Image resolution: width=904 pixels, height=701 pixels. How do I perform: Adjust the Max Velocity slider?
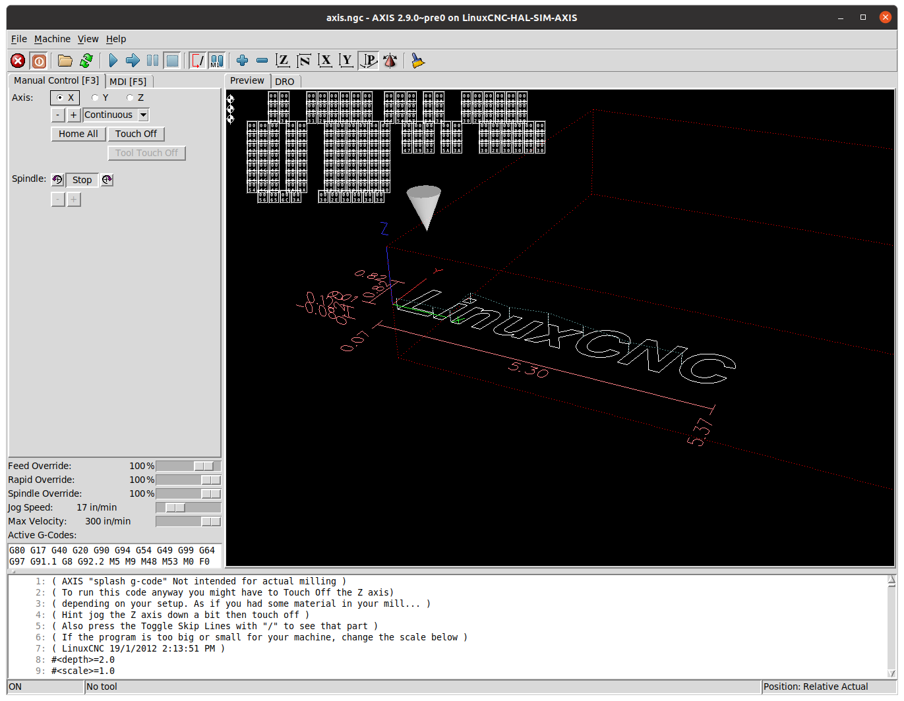pyautogui.click(x=188, y=521)
